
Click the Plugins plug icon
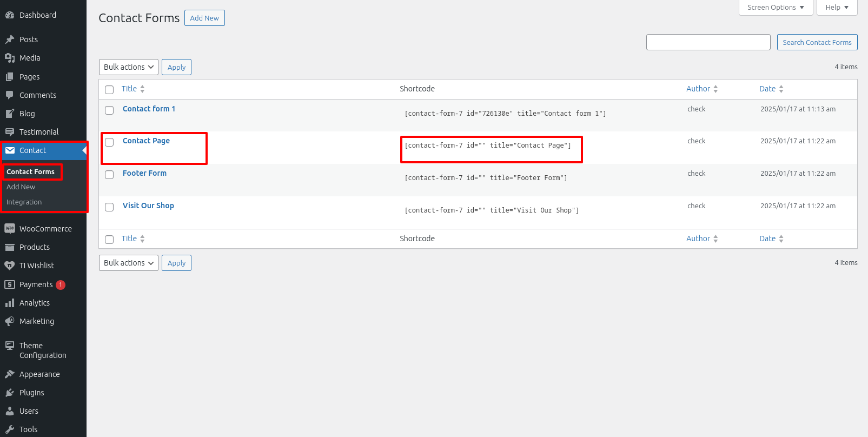[9, 393]
